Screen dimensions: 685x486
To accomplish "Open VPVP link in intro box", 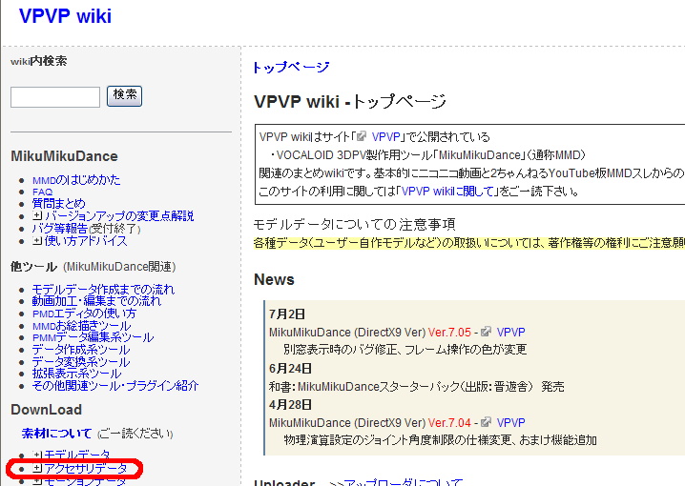I will [385, 137].
